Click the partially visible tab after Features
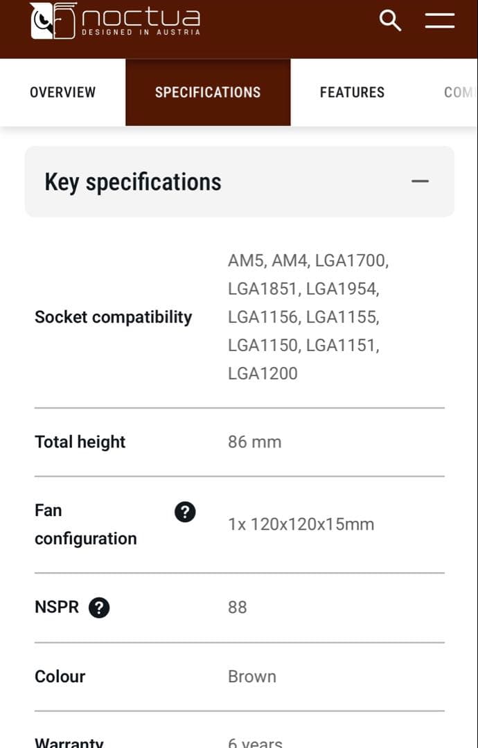 coord(459,92)
